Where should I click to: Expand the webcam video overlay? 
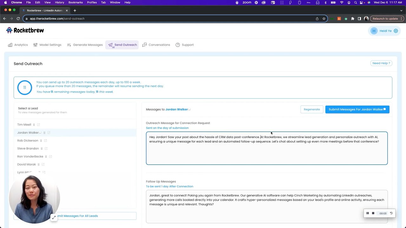pos(54,217)
